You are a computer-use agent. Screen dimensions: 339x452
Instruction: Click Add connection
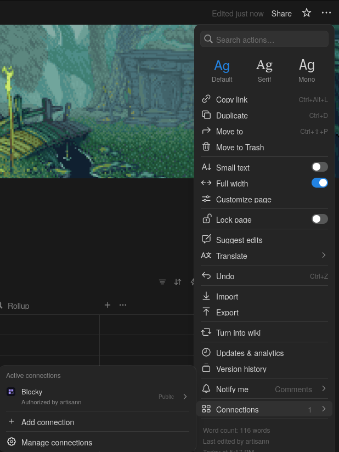pyautogui.click(x=98, y=422)
